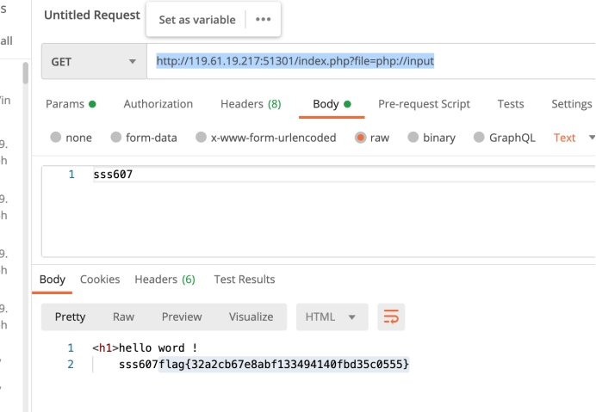
Task: Show the Test Results tab
Action: pyautogui.click(x=245, y=280)
